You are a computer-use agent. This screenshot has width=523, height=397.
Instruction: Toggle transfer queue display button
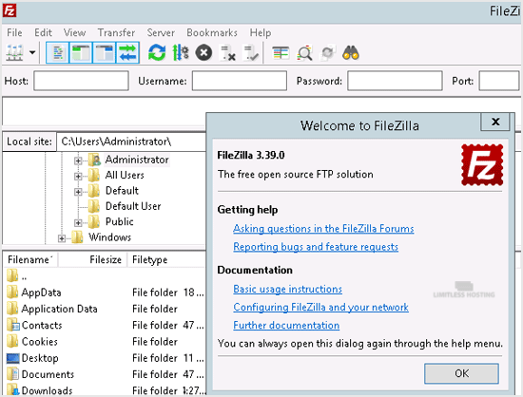[127, 52]
